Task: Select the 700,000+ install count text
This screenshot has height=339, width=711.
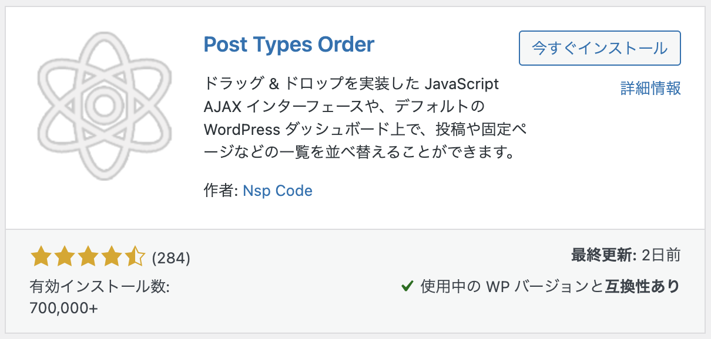Action: (64, 308)
